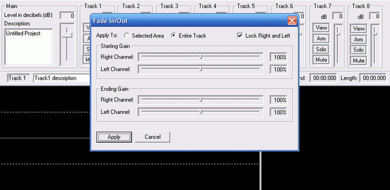Mute Track 8
The image size is (390, 190).
[359, 60]
